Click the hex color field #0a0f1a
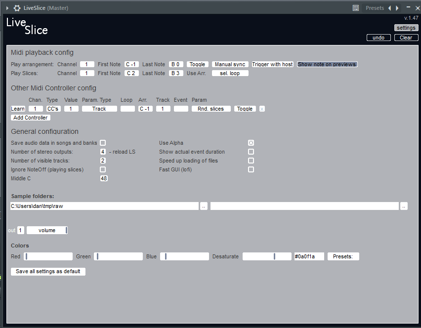 pyautogui.click(x=309, y=256)
